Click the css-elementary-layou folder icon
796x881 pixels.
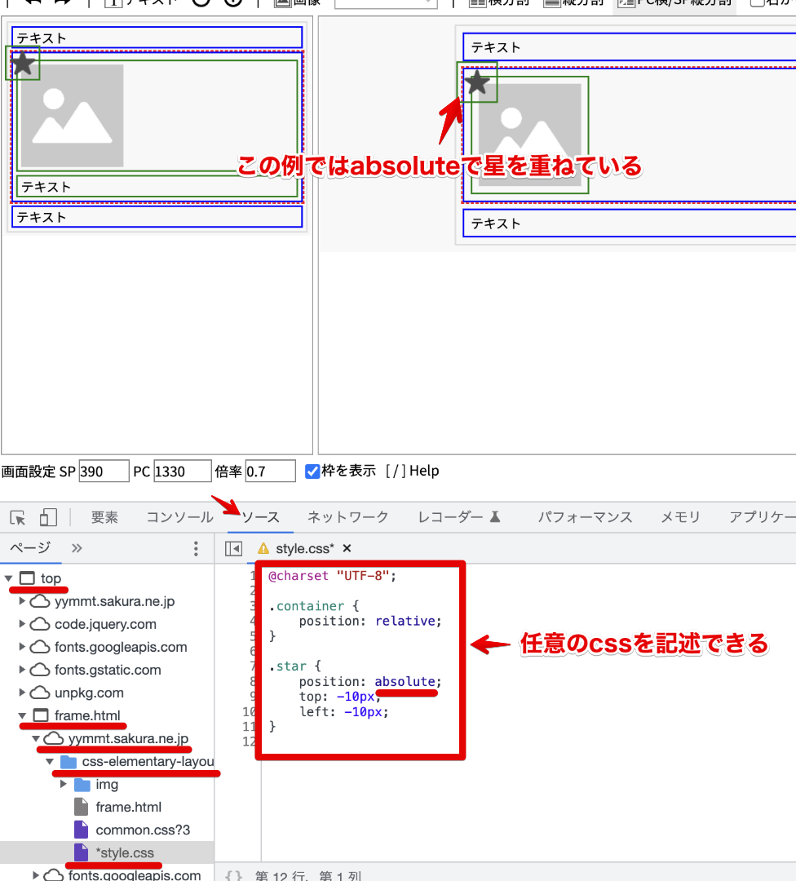coord(69,762)
